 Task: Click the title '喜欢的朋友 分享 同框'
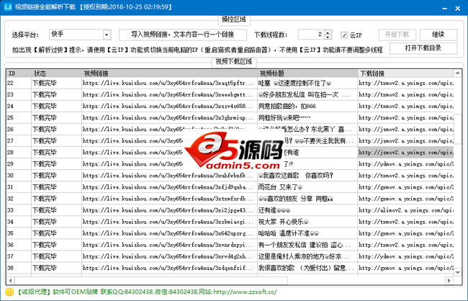pyautogui.click(x=295, y=199)
